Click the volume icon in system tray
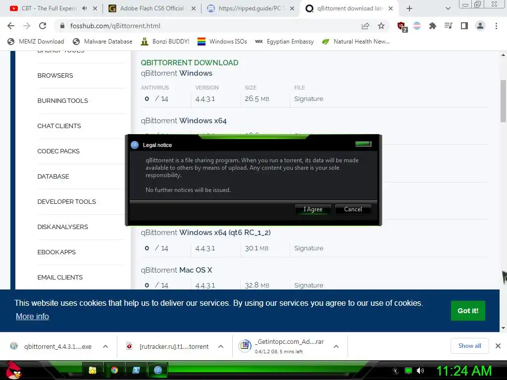This screenshot has width=507, height=380. [x=420, y=371]
